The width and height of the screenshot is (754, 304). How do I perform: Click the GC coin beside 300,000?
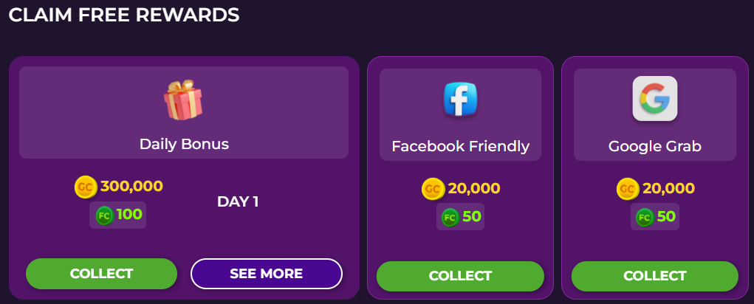pyautogui.click(x=86, y=187)
